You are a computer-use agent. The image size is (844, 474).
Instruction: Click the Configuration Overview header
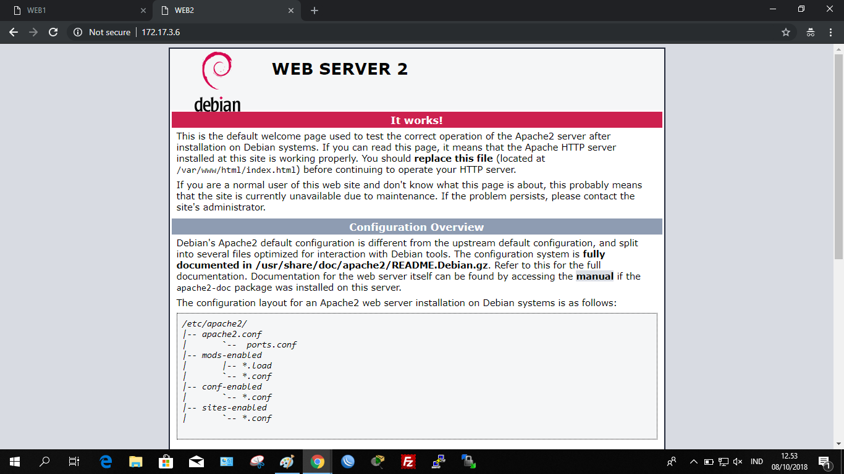point(416,227)
